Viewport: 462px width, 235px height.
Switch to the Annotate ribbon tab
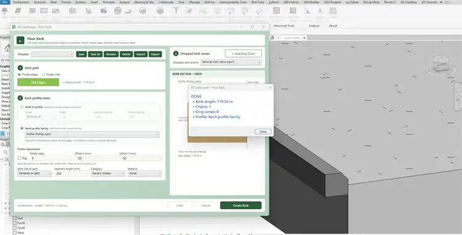(x=108, y=2)
